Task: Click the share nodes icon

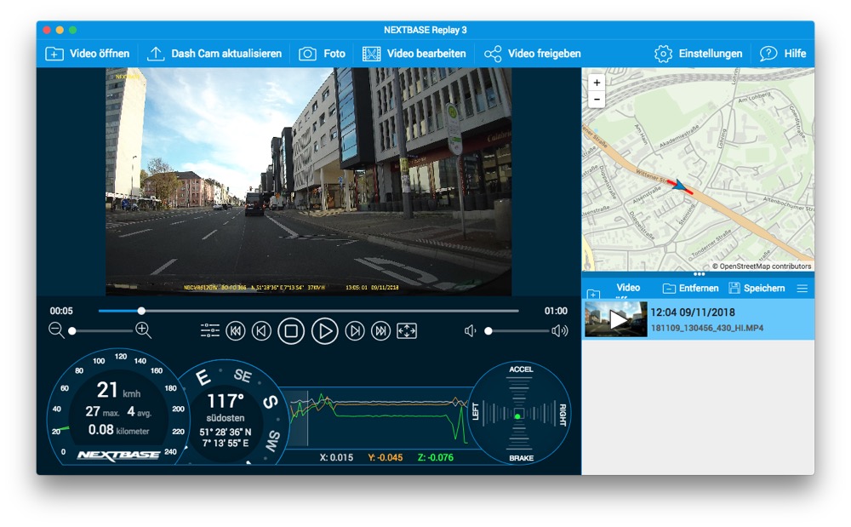Action: 493,54
